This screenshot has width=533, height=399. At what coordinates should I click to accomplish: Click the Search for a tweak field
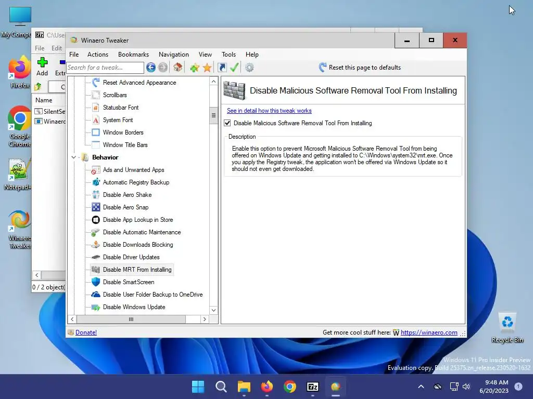105,68
